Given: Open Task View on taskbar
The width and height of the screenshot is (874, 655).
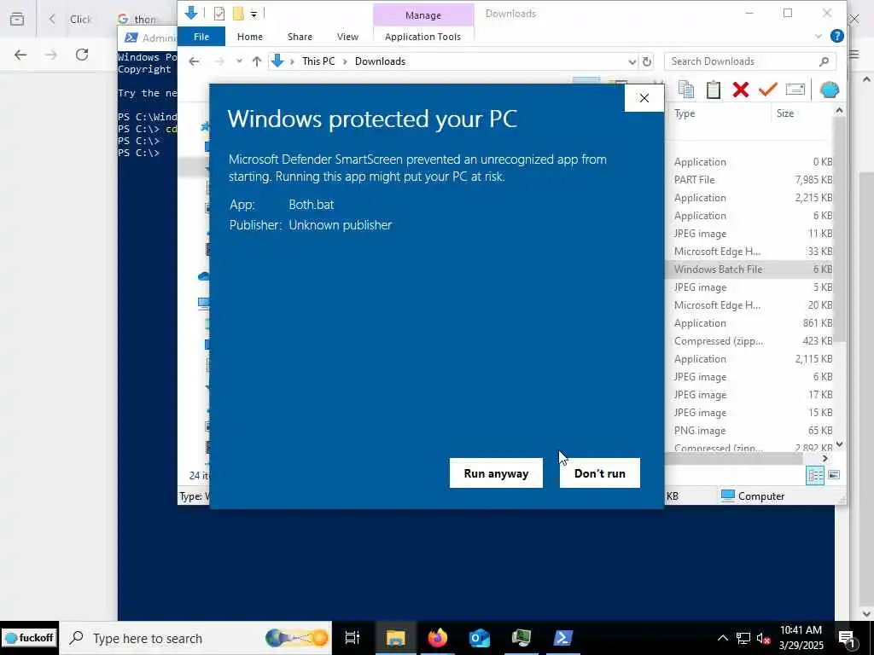Looking at the screenshot, I should click(x=353, y=638).
